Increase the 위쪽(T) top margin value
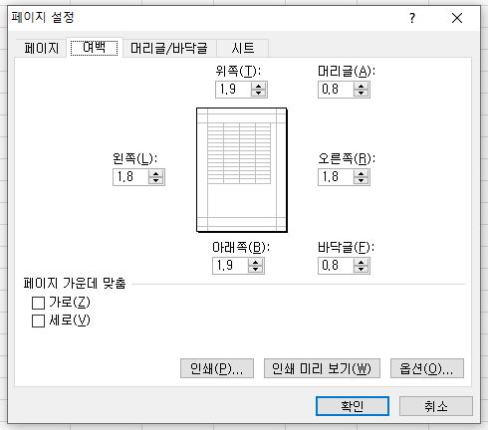The image size is (488, 430). tap(259, 86)
